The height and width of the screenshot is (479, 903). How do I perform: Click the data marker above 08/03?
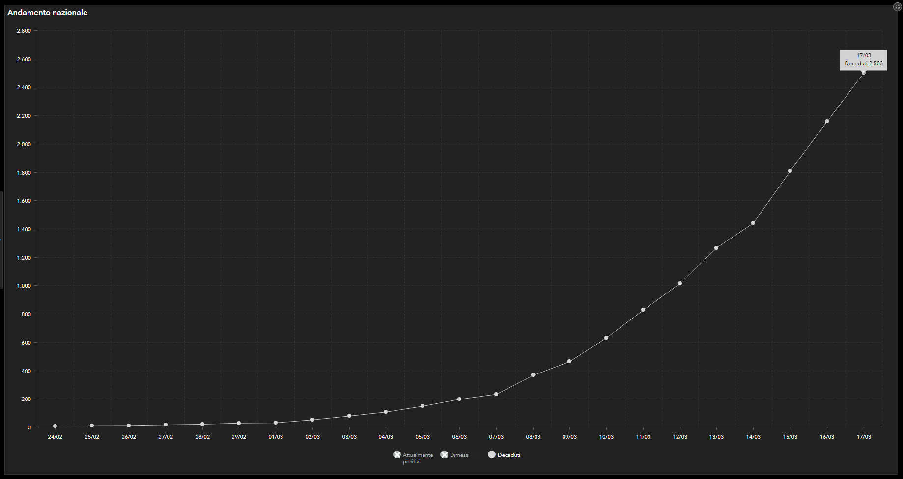(533, 375)
